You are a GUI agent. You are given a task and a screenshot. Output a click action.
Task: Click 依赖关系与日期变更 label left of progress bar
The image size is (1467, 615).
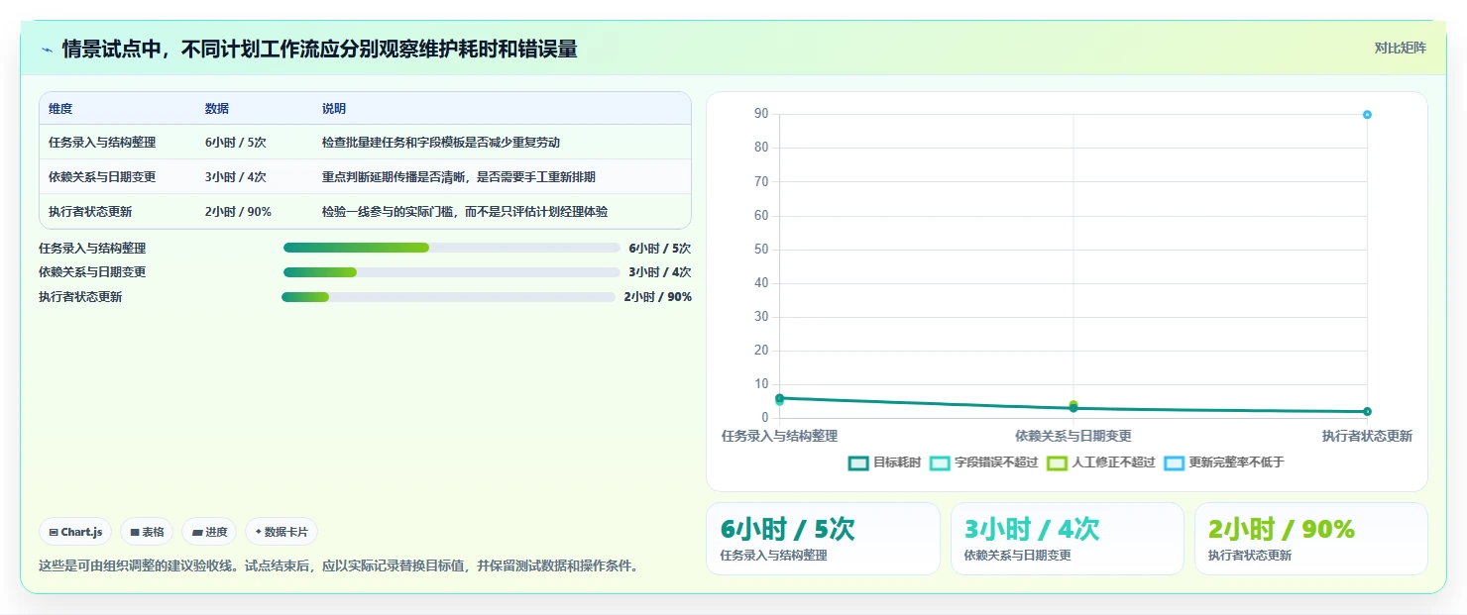coord(92,272)
